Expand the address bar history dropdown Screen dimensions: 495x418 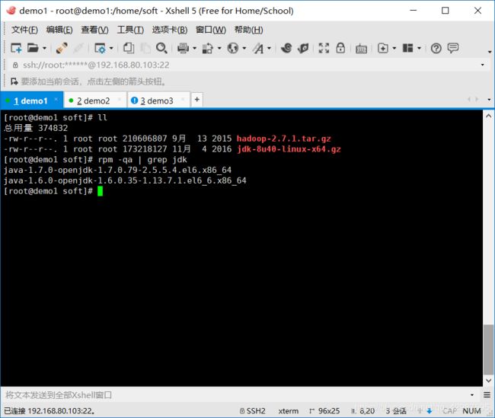point(482,65)
